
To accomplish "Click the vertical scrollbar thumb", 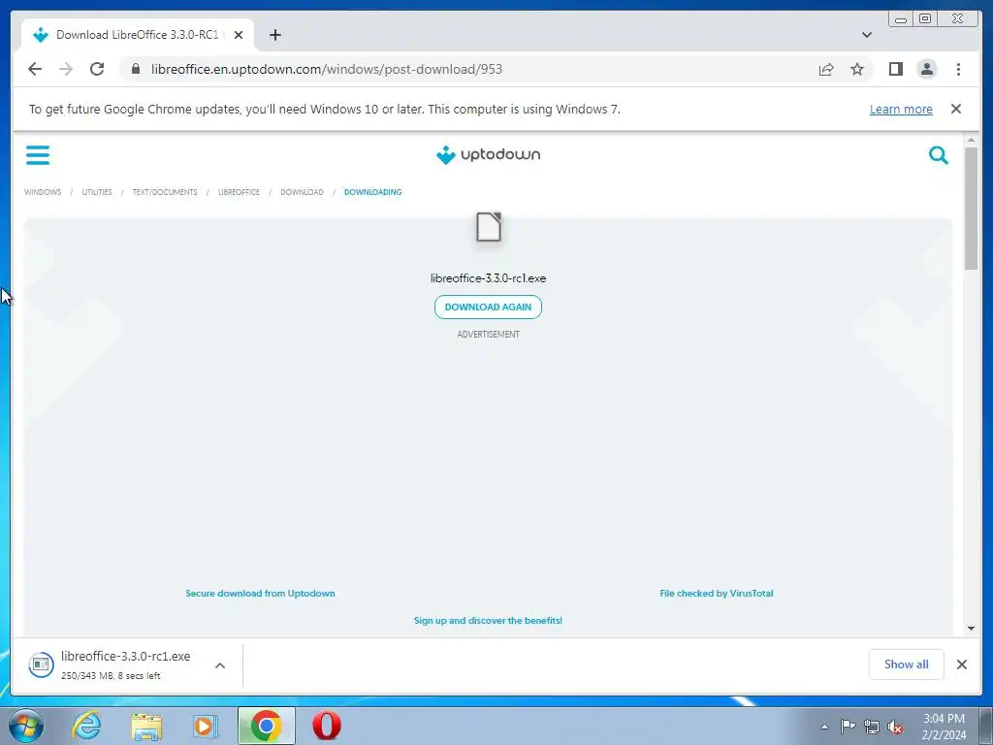I will tap(971, 209).
